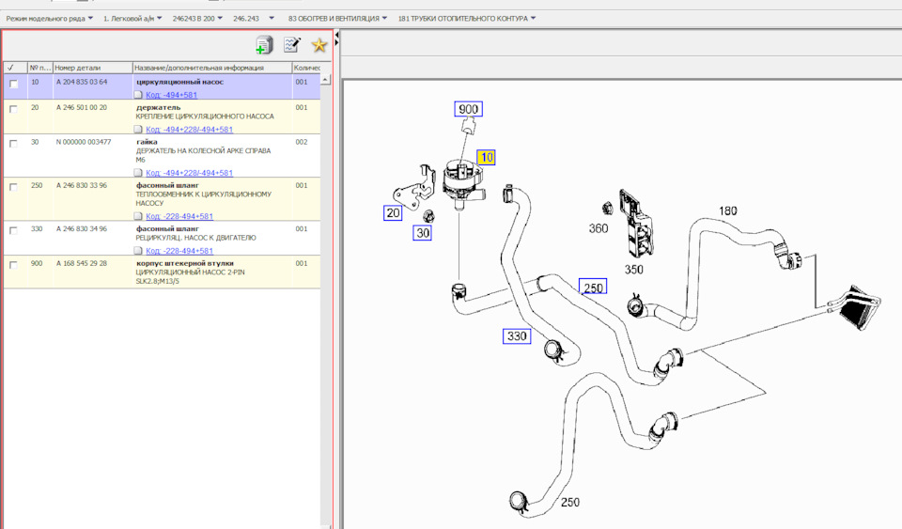This screenshot has width=902, height=529.
Task: Tick the checkbox for part number row 20
Action: click(x=14, y=109)
